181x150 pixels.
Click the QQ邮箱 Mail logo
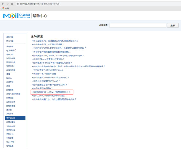16,16
